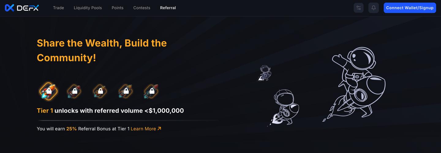Viewport: 441px width, 153px height.
Task: Open the Points page
Action: point(118,8)
